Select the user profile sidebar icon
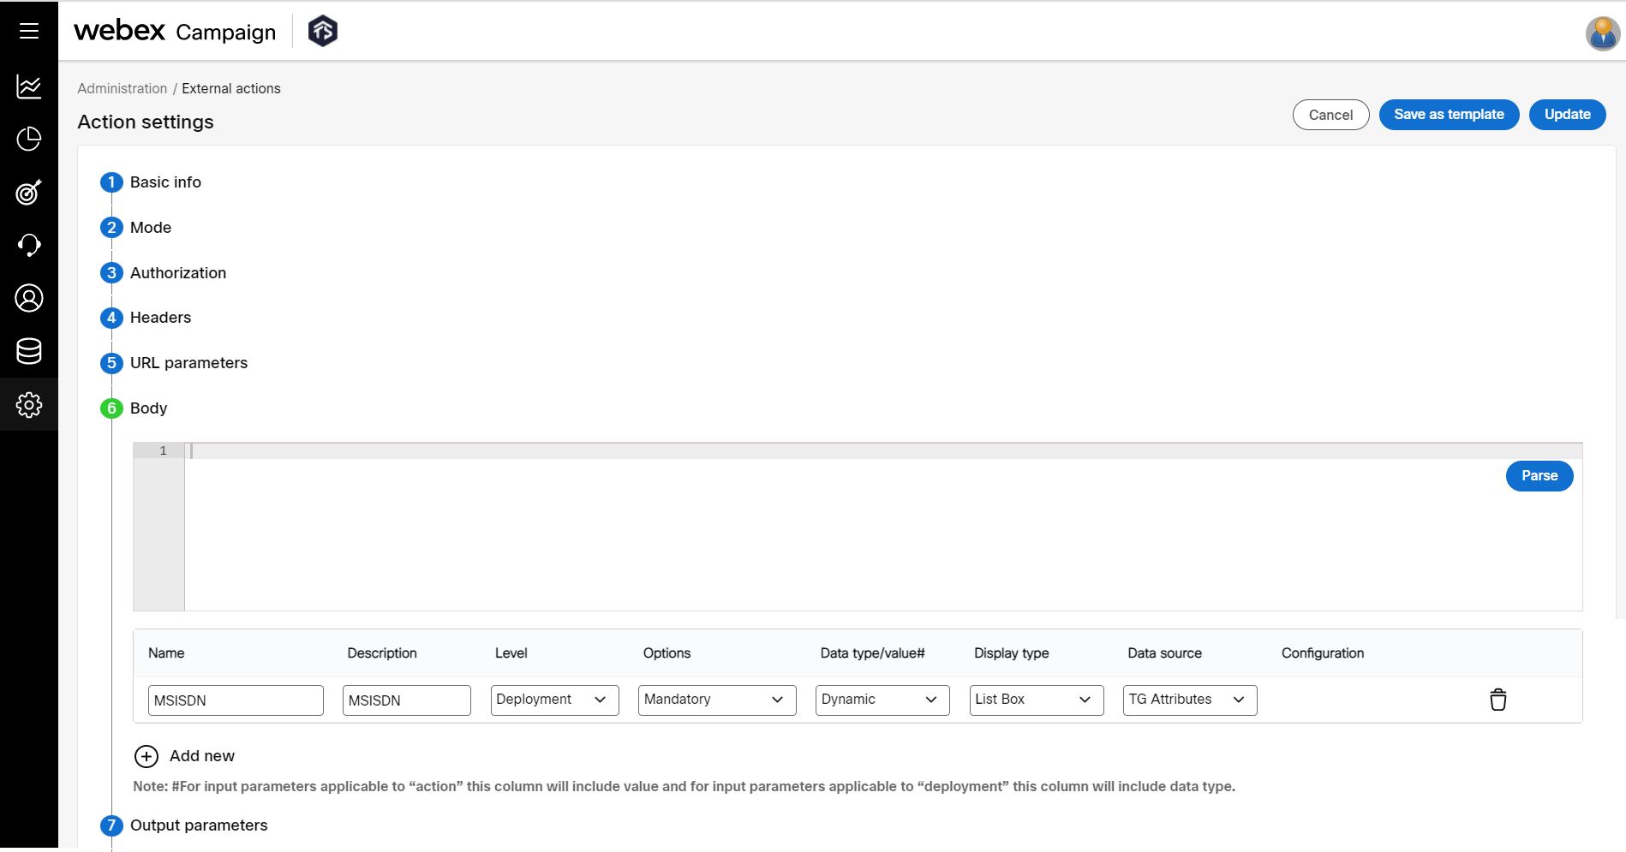This screenshot has height=852, width=1626. tap(28, 298)
